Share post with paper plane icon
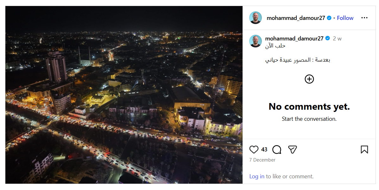 point(293,150)
